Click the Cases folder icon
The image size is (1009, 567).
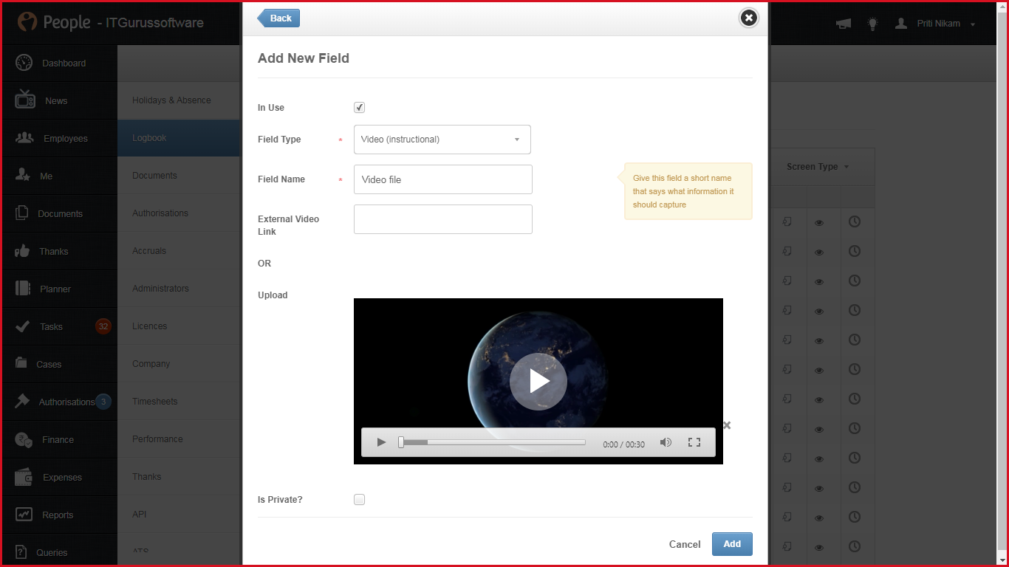point(22,363)
